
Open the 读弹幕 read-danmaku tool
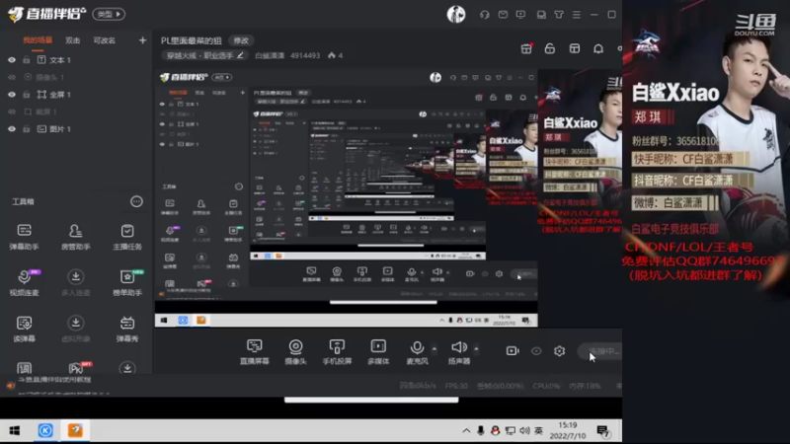click(x=24, y=329)
